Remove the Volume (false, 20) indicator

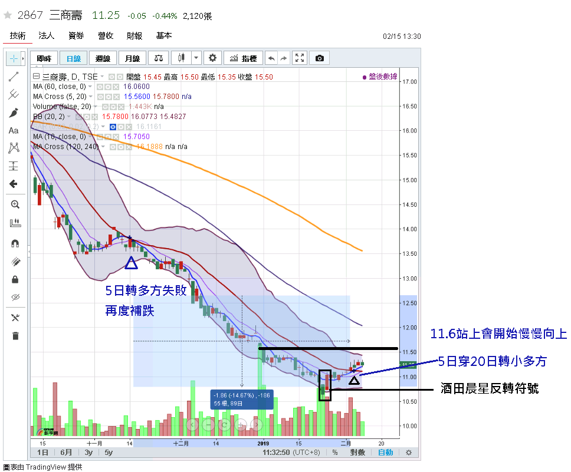(121, 107)
